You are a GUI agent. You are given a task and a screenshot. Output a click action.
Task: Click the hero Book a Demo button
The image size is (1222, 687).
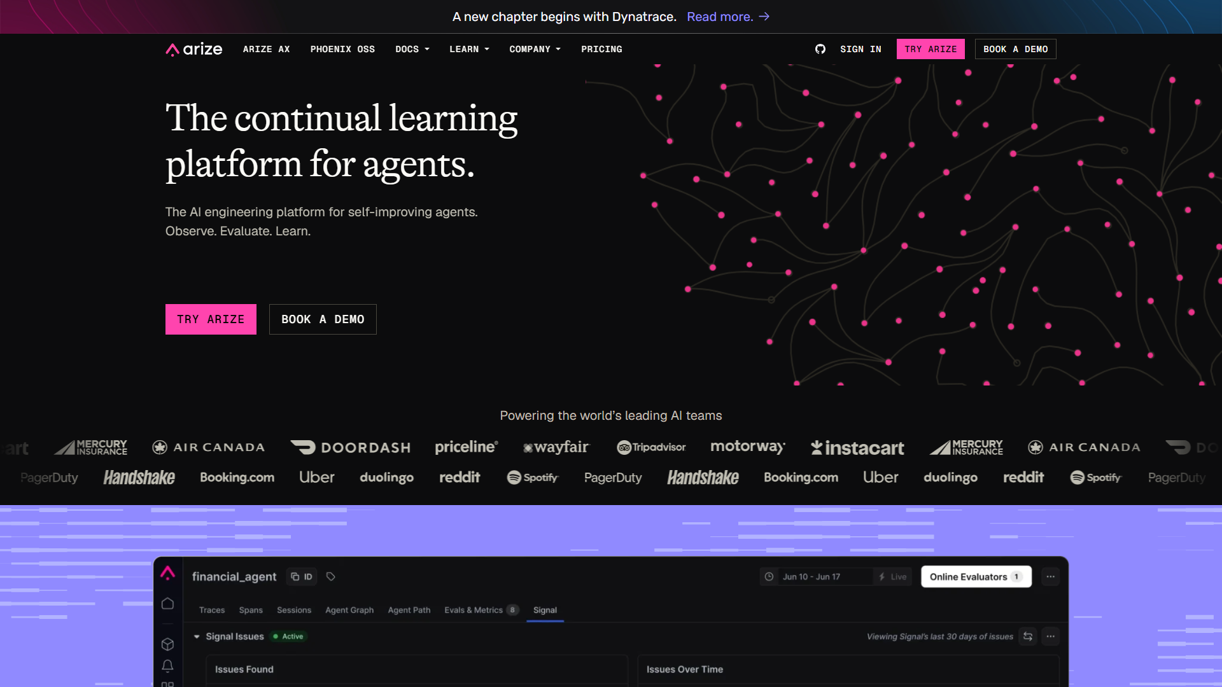tap(323, 319)
